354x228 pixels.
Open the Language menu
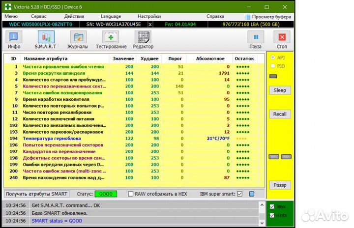pos(111,17)
